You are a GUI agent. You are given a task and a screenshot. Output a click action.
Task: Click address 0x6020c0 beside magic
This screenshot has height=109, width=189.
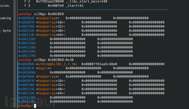tap(26, 68)
